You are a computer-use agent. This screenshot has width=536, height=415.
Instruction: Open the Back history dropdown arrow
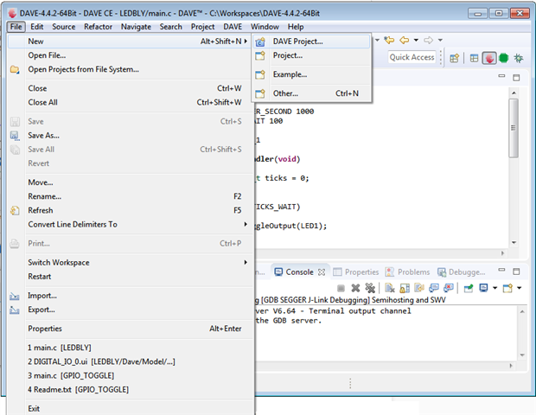coord(415,40)
